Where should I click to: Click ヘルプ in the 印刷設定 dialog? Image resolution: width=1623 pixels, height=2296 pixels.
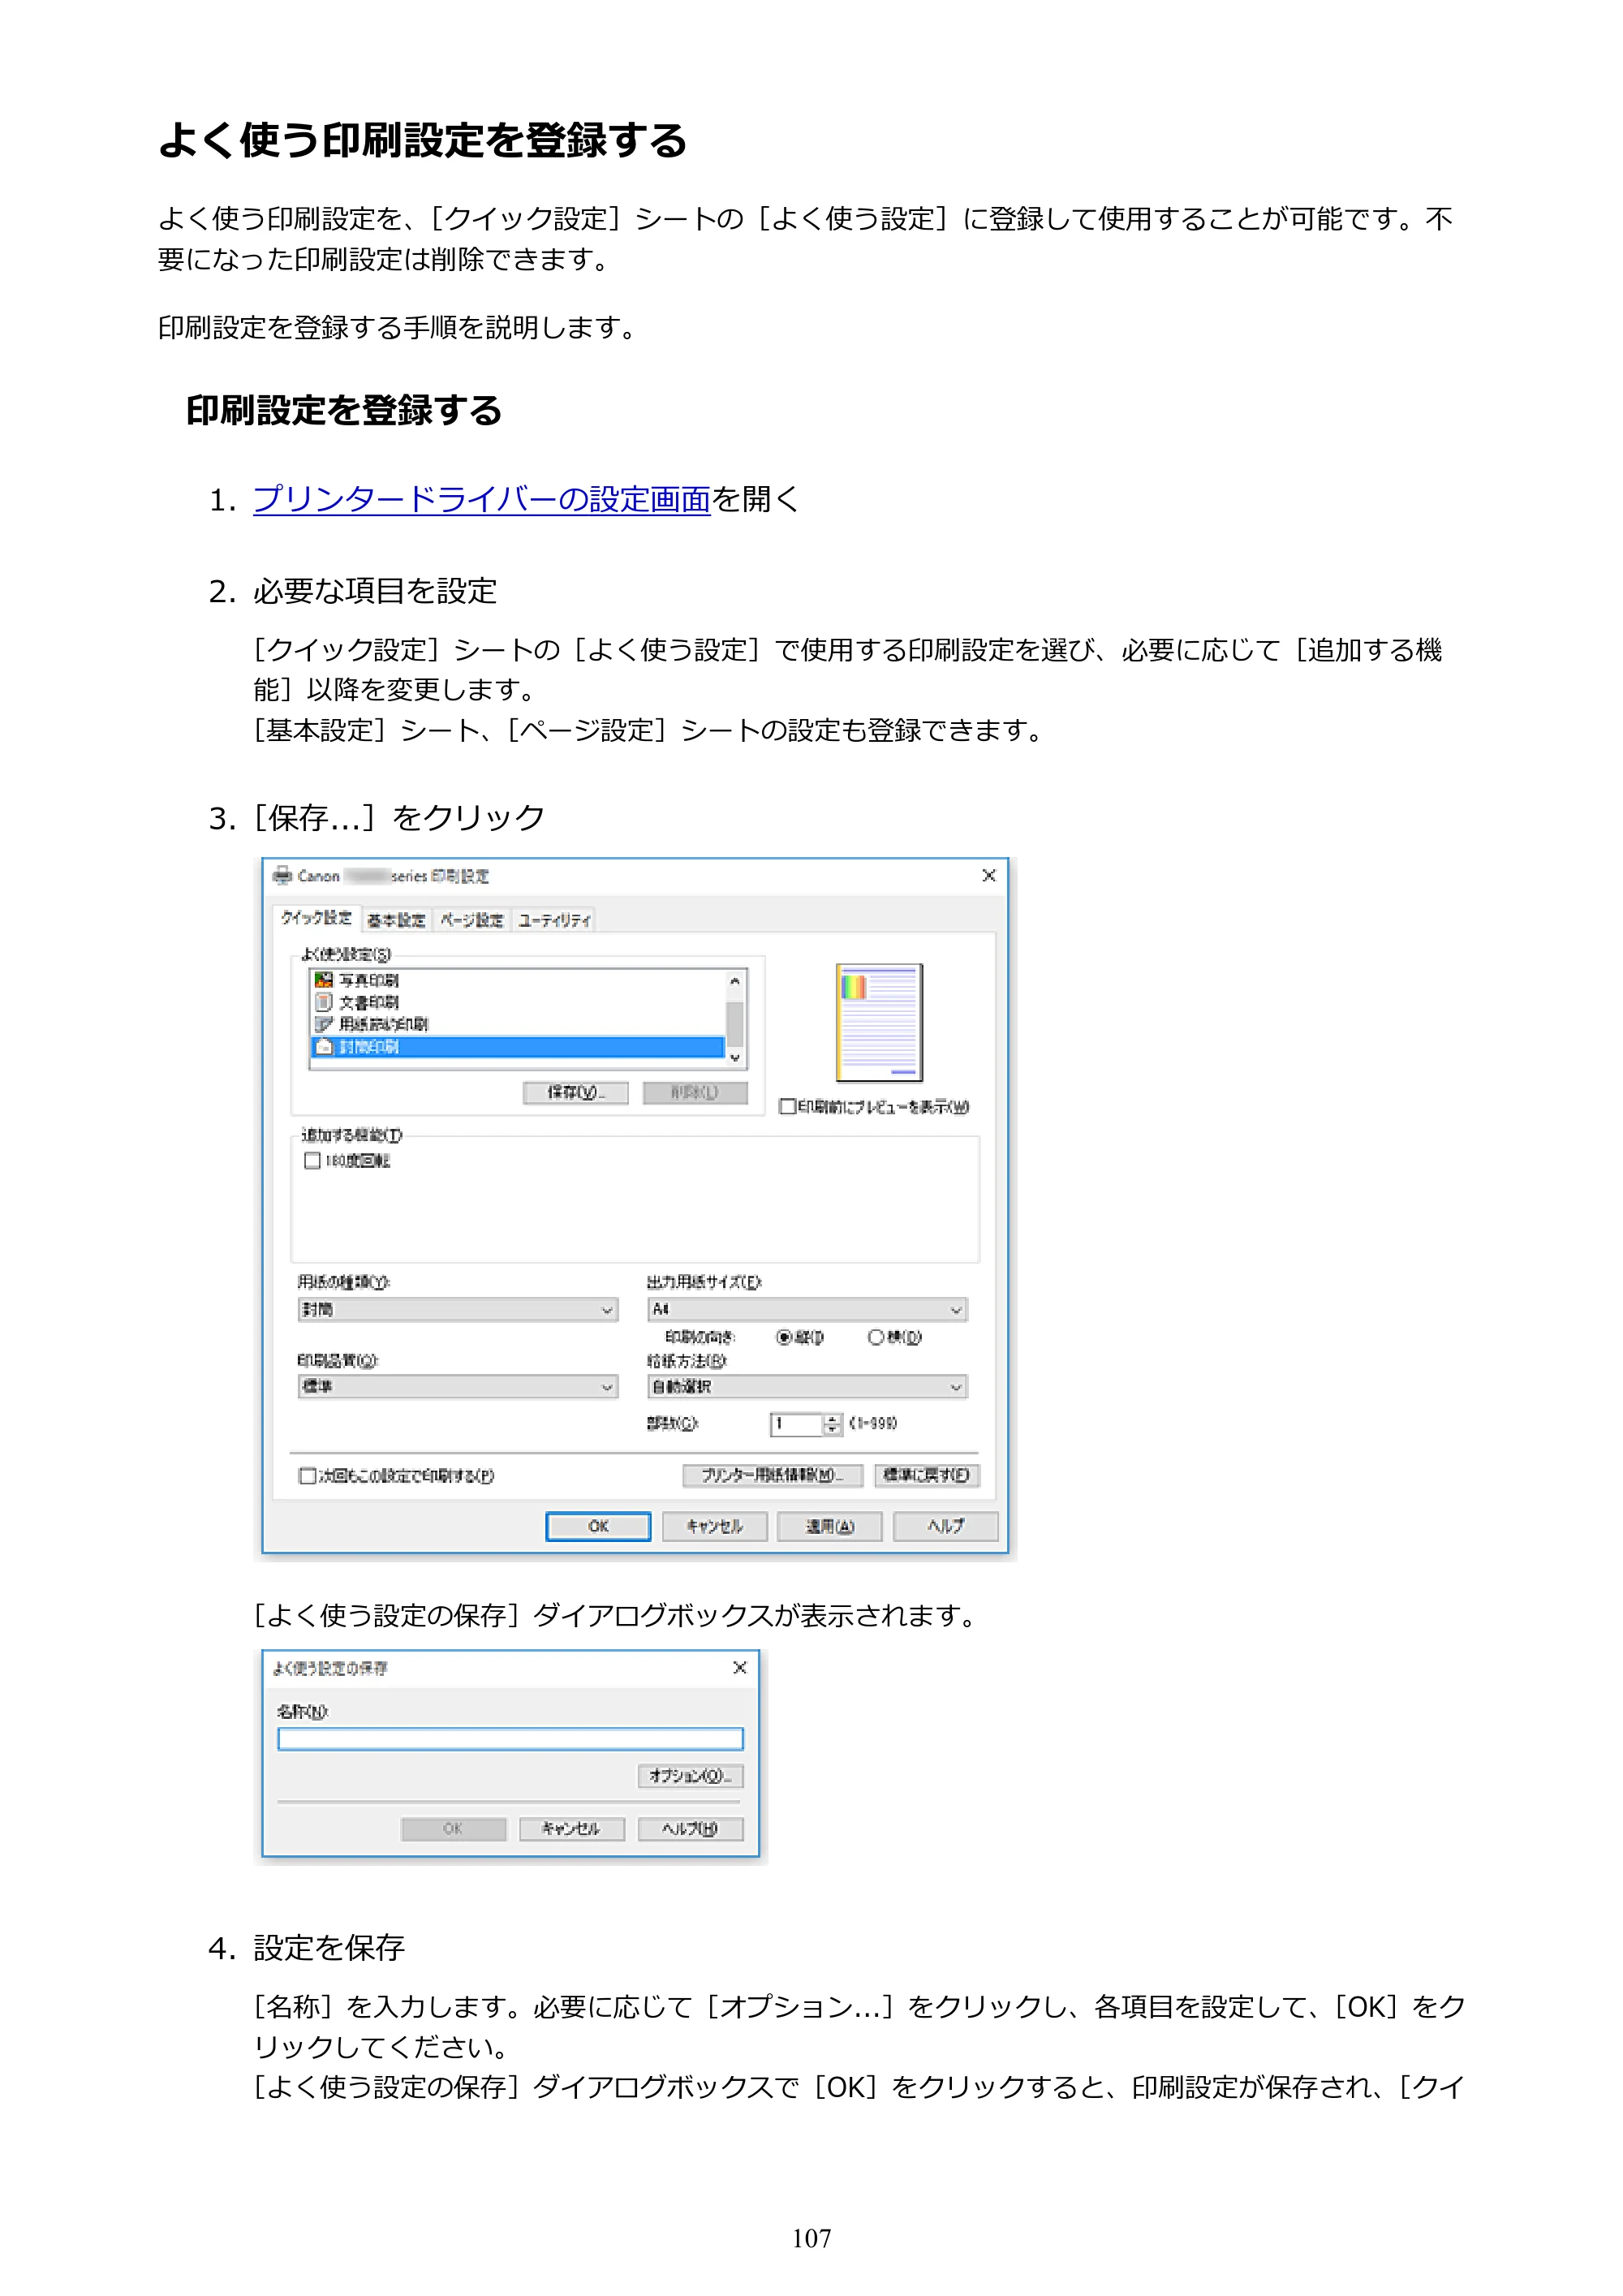pyautogui.click(x=945, y=1526)
